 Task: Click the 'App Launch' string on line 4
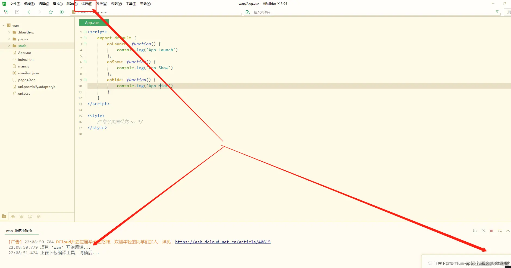[161, 50]
